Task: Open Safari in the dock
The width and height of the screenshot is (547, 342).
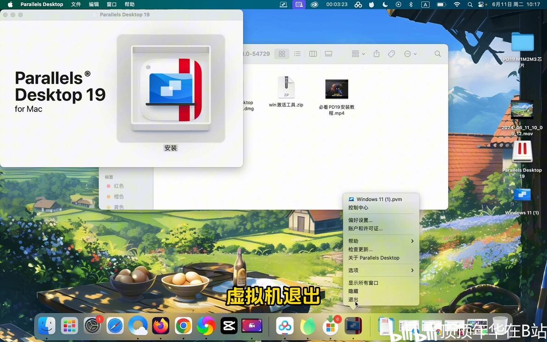Action: tap(115, 326)
